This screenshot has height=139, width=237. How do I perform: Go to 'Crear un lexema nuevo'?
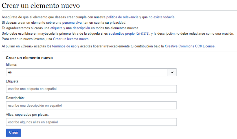[71, 39]
